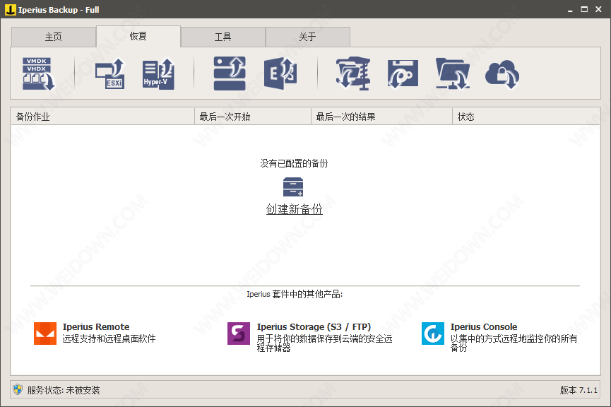Click the 状态 column header

click(x=526, y=117)
